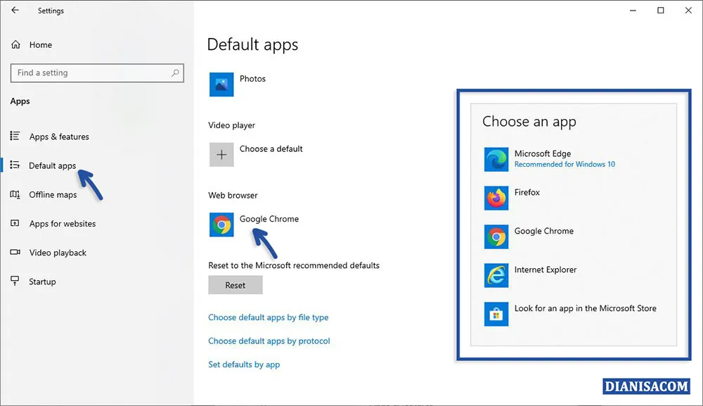Viewport: 703px width, 406px height.
Task: Click Set defaults by app
Action: pos(244,364)
